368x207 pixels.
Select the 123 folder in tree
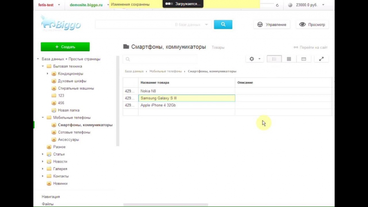click(x=61, y=95)
